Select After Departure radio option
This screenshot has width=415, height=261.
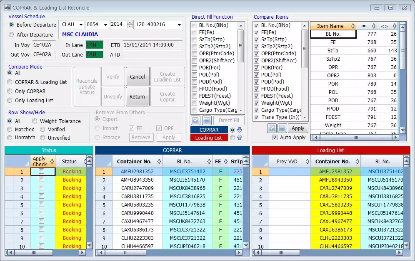coord(11,34)
